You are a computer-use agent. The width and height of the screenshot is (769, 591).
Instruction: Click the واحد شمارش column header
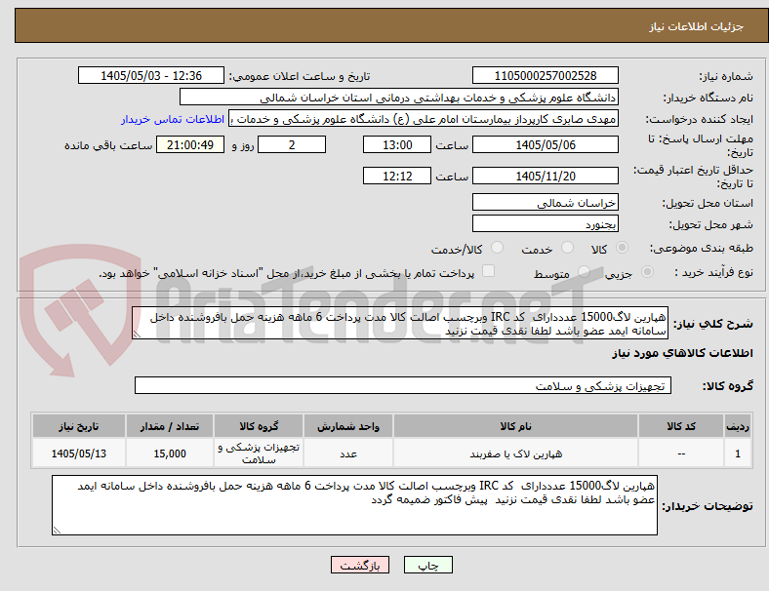(x=348, y=426)
